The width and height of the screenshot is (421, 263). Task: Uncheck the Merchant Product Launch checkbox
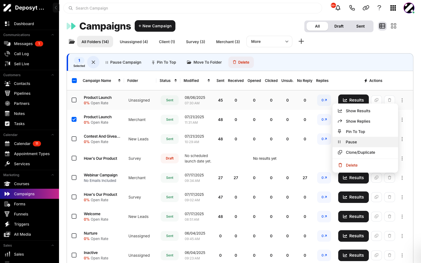click(x=74, y=119)
